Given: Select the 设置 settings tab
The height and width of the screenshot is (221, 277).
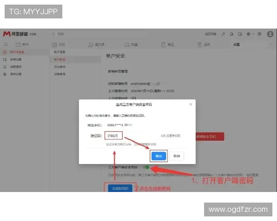Looking at the screenshot, I should pyautogui.click(x=236, y=44).
